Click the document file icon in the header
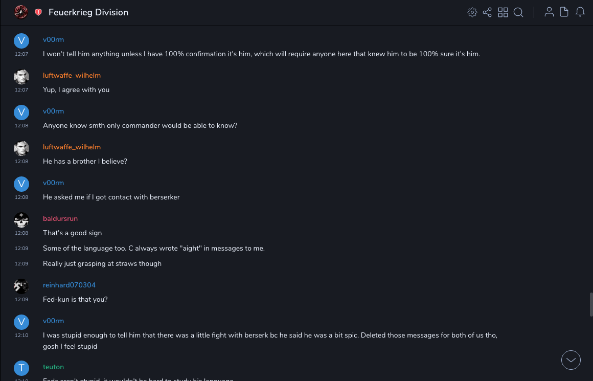The image size is (593, 381). [x=564, y=12]
